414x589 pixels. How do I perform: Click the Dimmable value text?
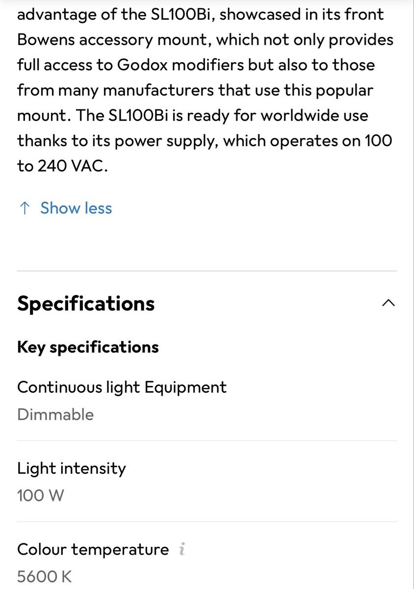55,414
